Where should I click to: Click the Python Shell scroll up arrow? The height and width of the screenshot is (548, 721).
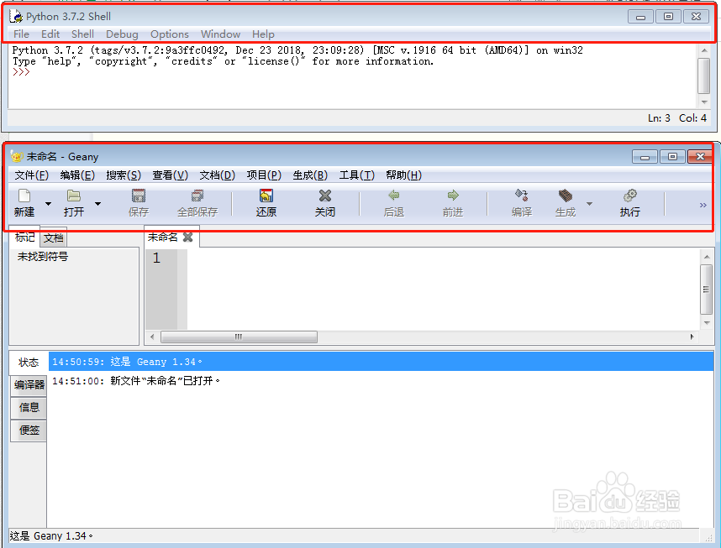[x=704, y=50]
